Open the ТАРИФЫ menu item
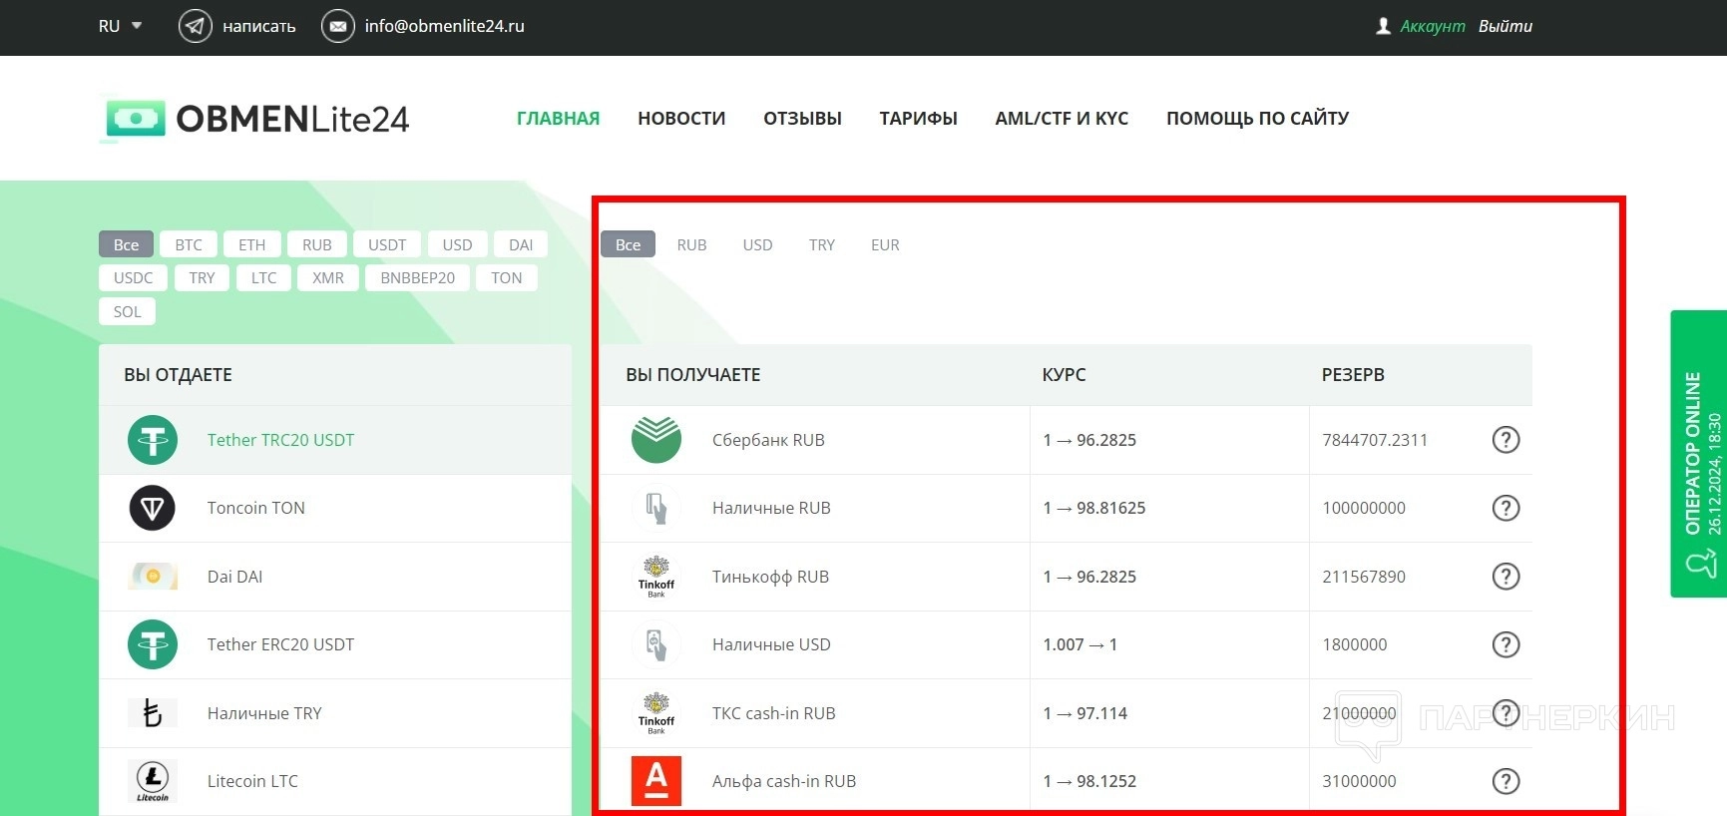Screen dimensions: 1727x816 [x=919, y=119]
